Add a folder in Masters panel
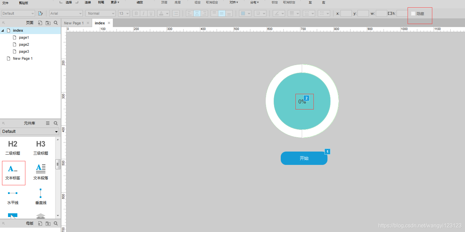 point(48,223)
